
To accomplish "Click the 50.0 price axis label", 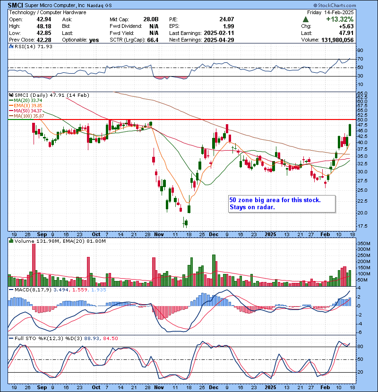I will 362,120.
